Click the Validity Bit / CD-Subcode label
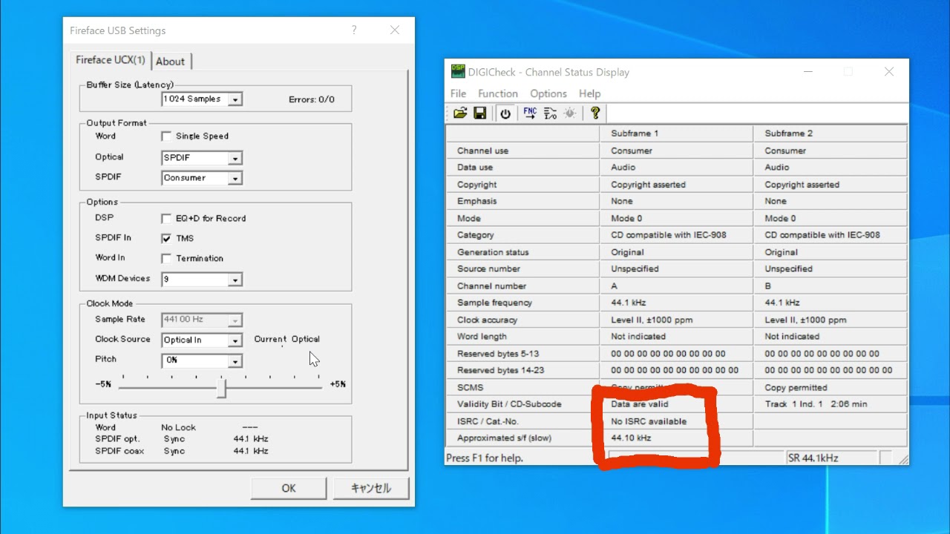 (x=509, y=404)
